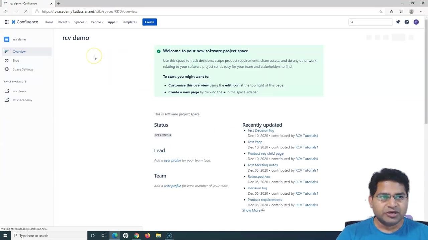Open user profile link under Lead
Screen dimensions: 428x240
click(172, 160)
